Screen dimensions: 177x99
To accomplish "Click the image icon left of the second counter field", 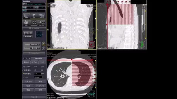I will click(37, 8).
